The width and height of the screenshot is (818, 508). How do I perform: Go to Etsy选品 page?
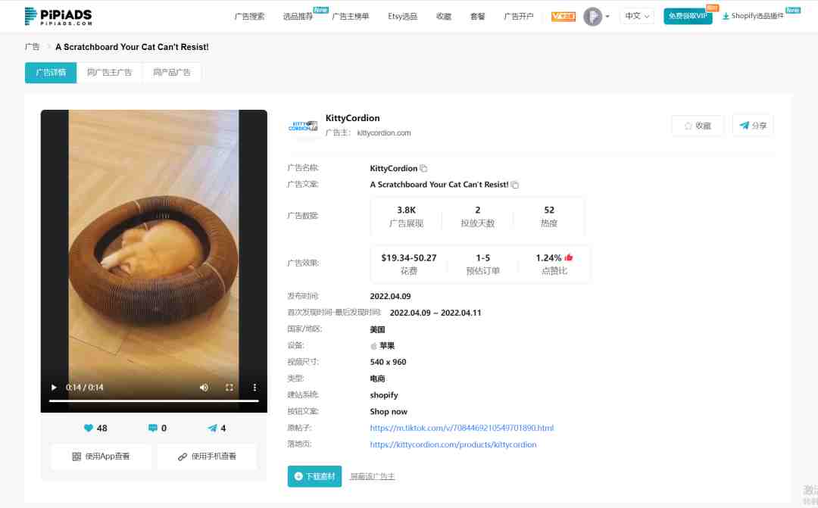coord(402,16)
